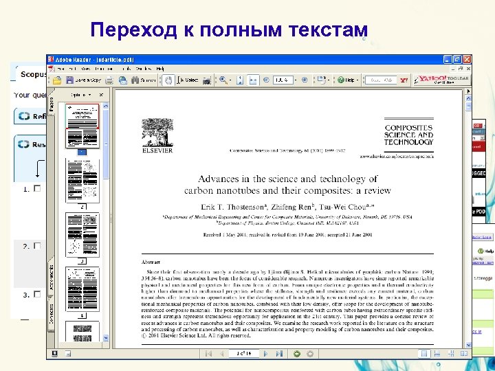Tick result 3 checkbox in Scopus window
This screenshot has width=495, height=371.
click(37, 294)
